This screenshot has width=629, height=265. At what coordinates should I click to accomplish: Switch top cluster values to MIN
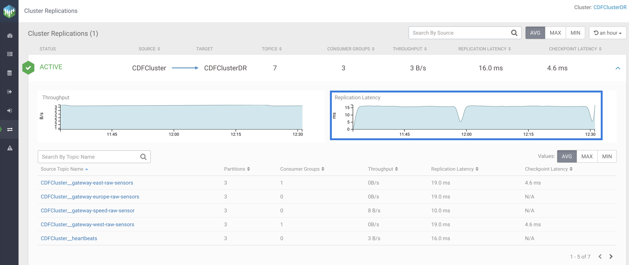point(575,33)
